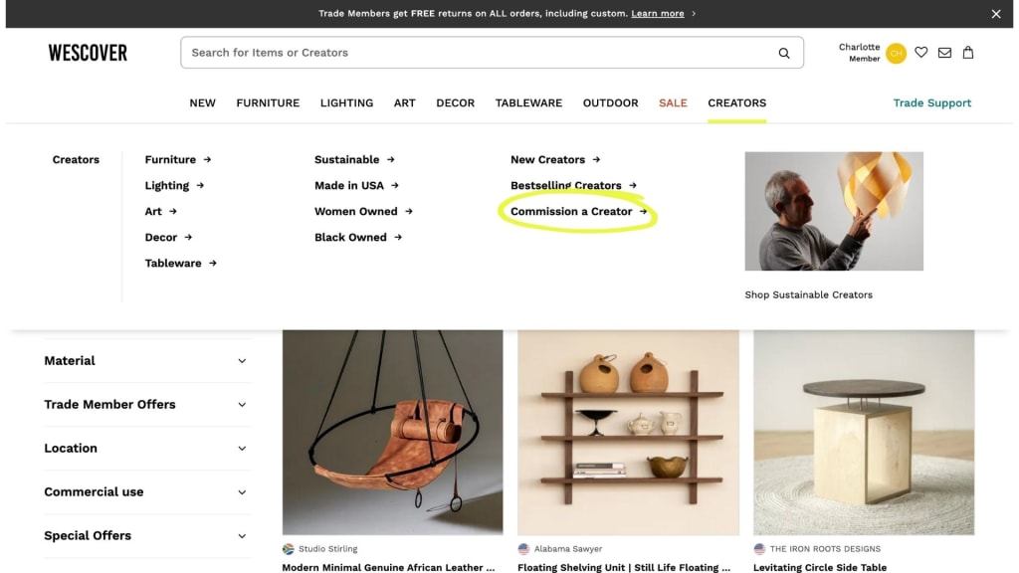Click the Studio Stirling flag icon
This screenshot has height=573, width=1019.
coord(288,549)
